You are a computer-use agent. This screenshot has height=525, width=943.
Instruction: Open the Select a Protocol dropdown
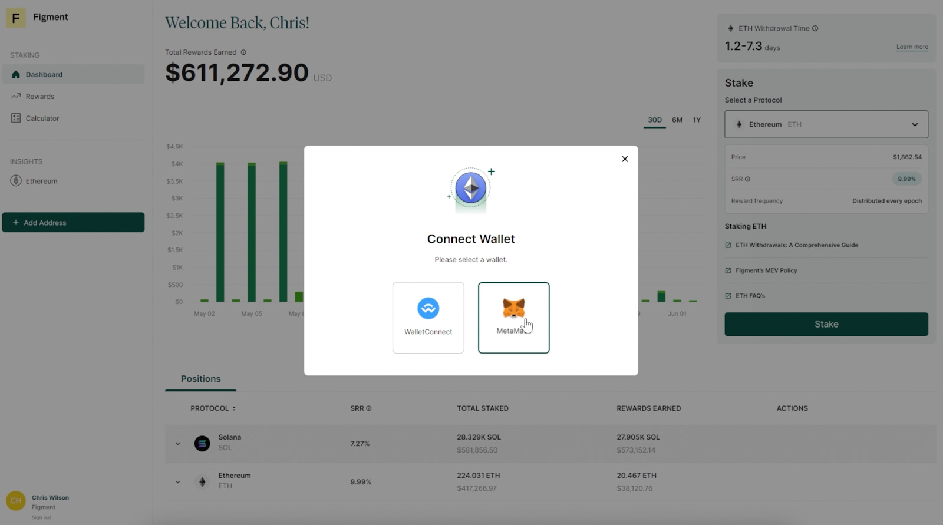click(x=826, y=124)
